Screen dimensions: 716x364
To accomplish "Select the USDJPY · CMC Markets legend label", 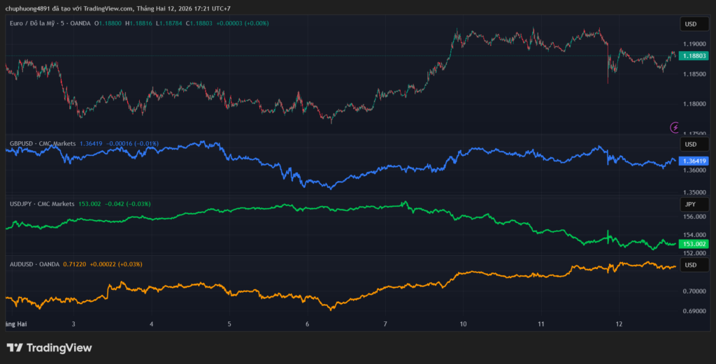I will coord(42,204).
